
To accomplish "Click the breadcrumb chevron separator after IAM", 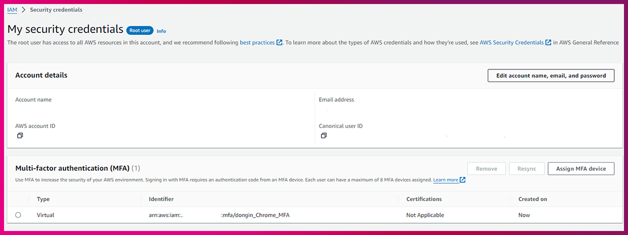I will click(23, 10).
